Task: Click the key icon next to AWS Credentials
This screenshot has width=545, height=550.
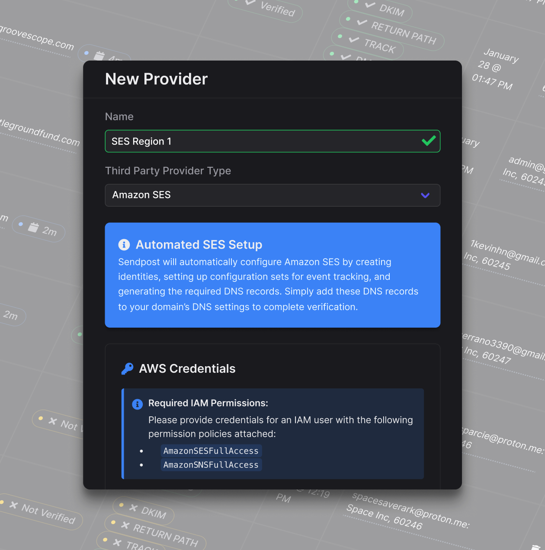Action: point(128,369)
